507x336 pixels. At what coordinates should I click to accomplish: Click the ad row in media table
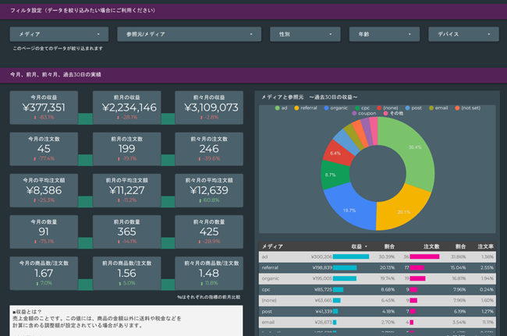(x=378, y=256)
